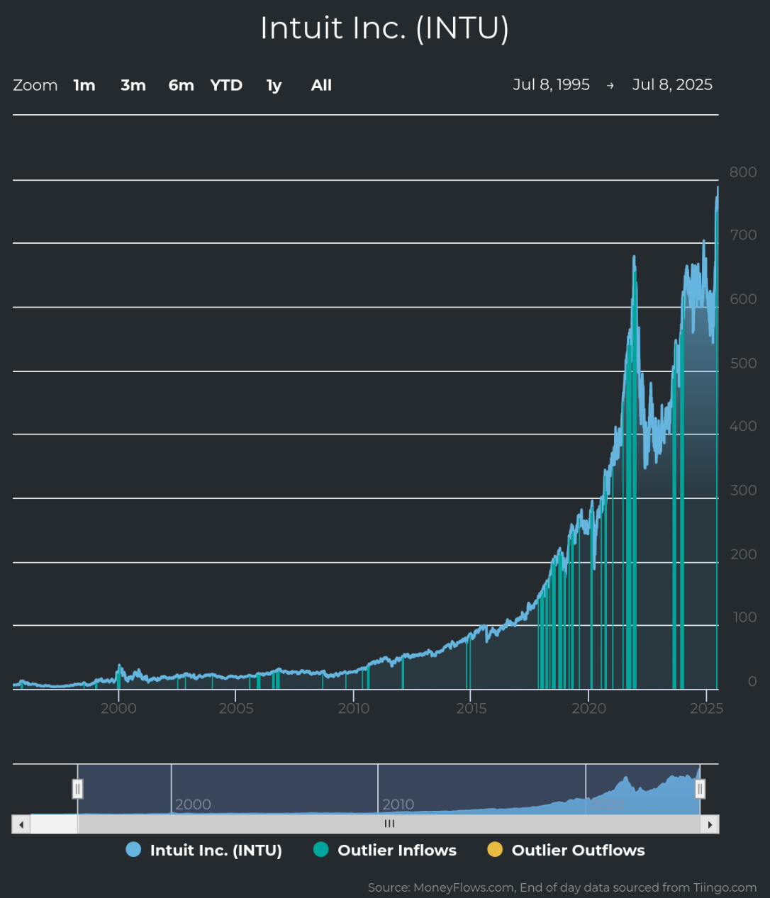Toggle the Outlier Outflows legend series
Image resolution: width=770 pixels, height=898 pixels.
(x=566, y=851)
